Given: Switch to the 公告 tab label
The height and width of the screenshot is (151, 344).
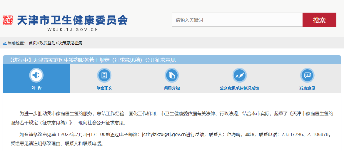Looking at the screenshot, I should (36, 88).
